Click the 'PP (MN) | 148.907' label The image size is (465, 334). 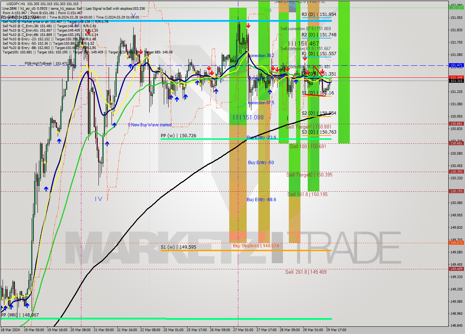20,315
